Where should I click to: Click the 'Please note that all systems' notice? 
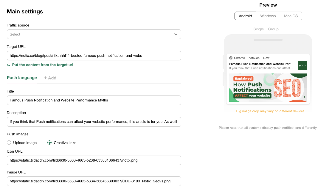tap(268, 128)
